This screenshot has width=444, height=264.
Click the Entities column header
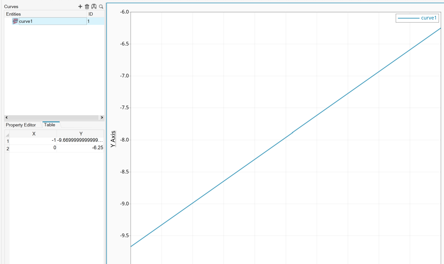coord(45,14)
